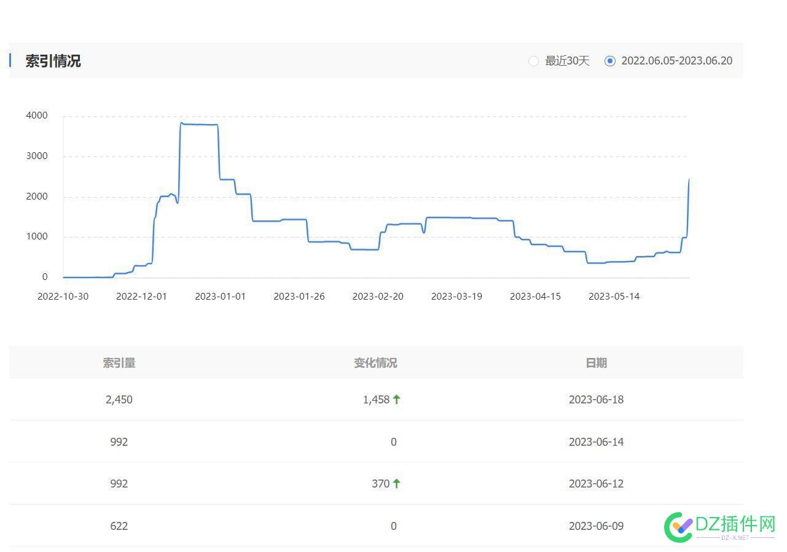The height and width of the screenshot is (552, 787).
Task: Click the 370 change value
Action: (x=380, y=484)
